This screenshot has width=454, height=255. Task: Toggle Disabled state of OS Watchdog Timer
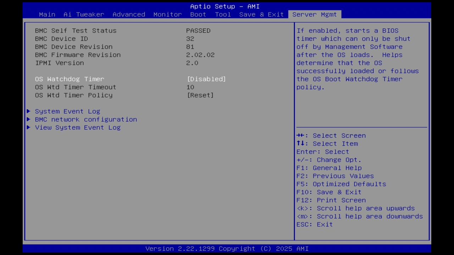tap(206, 79)
